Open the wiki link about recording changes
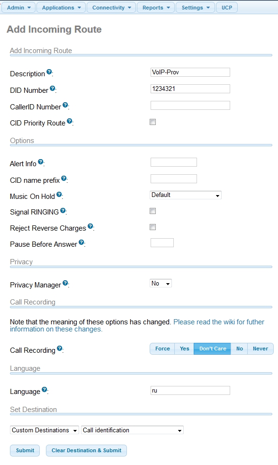Viewport: 278px width, 465px height. coord(137,326)
